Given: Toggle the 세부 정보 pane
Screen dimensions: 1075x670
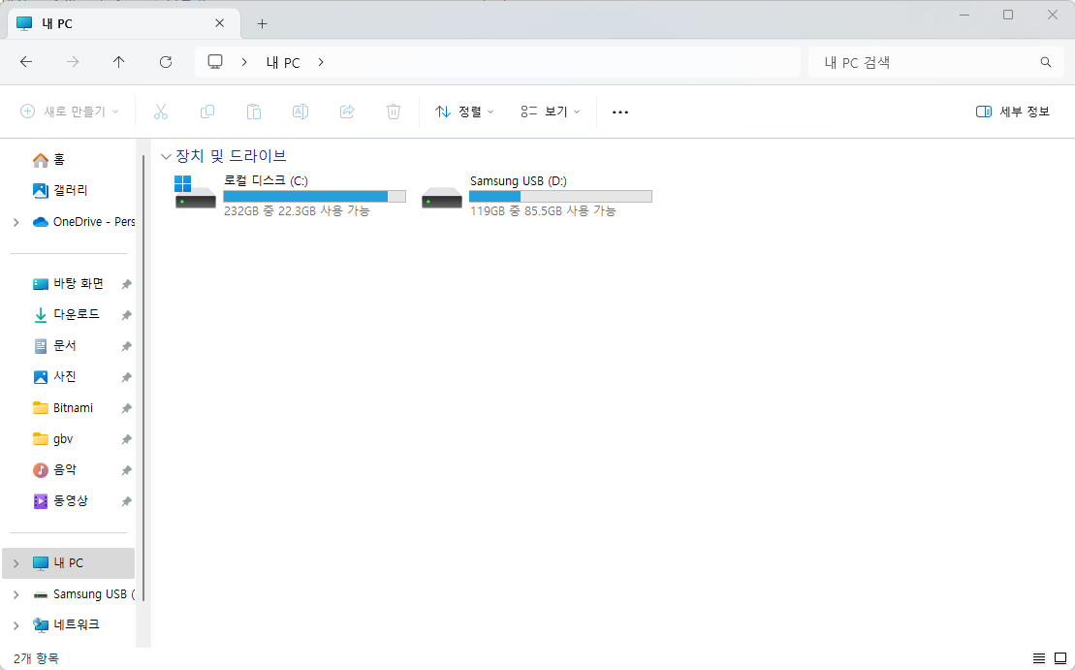Looking at the screenshot, I should pos(1013,112).
